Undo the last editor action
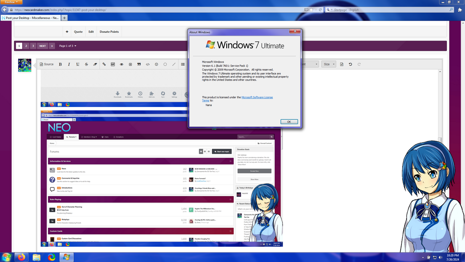The width and height of the screenshot is (465, 262). click(x=351, y=64)
